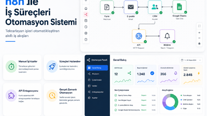Click the Başarılı İşlemler value 1.248
207x116 pixels.
pyautogui.click(x=141, y=74)
